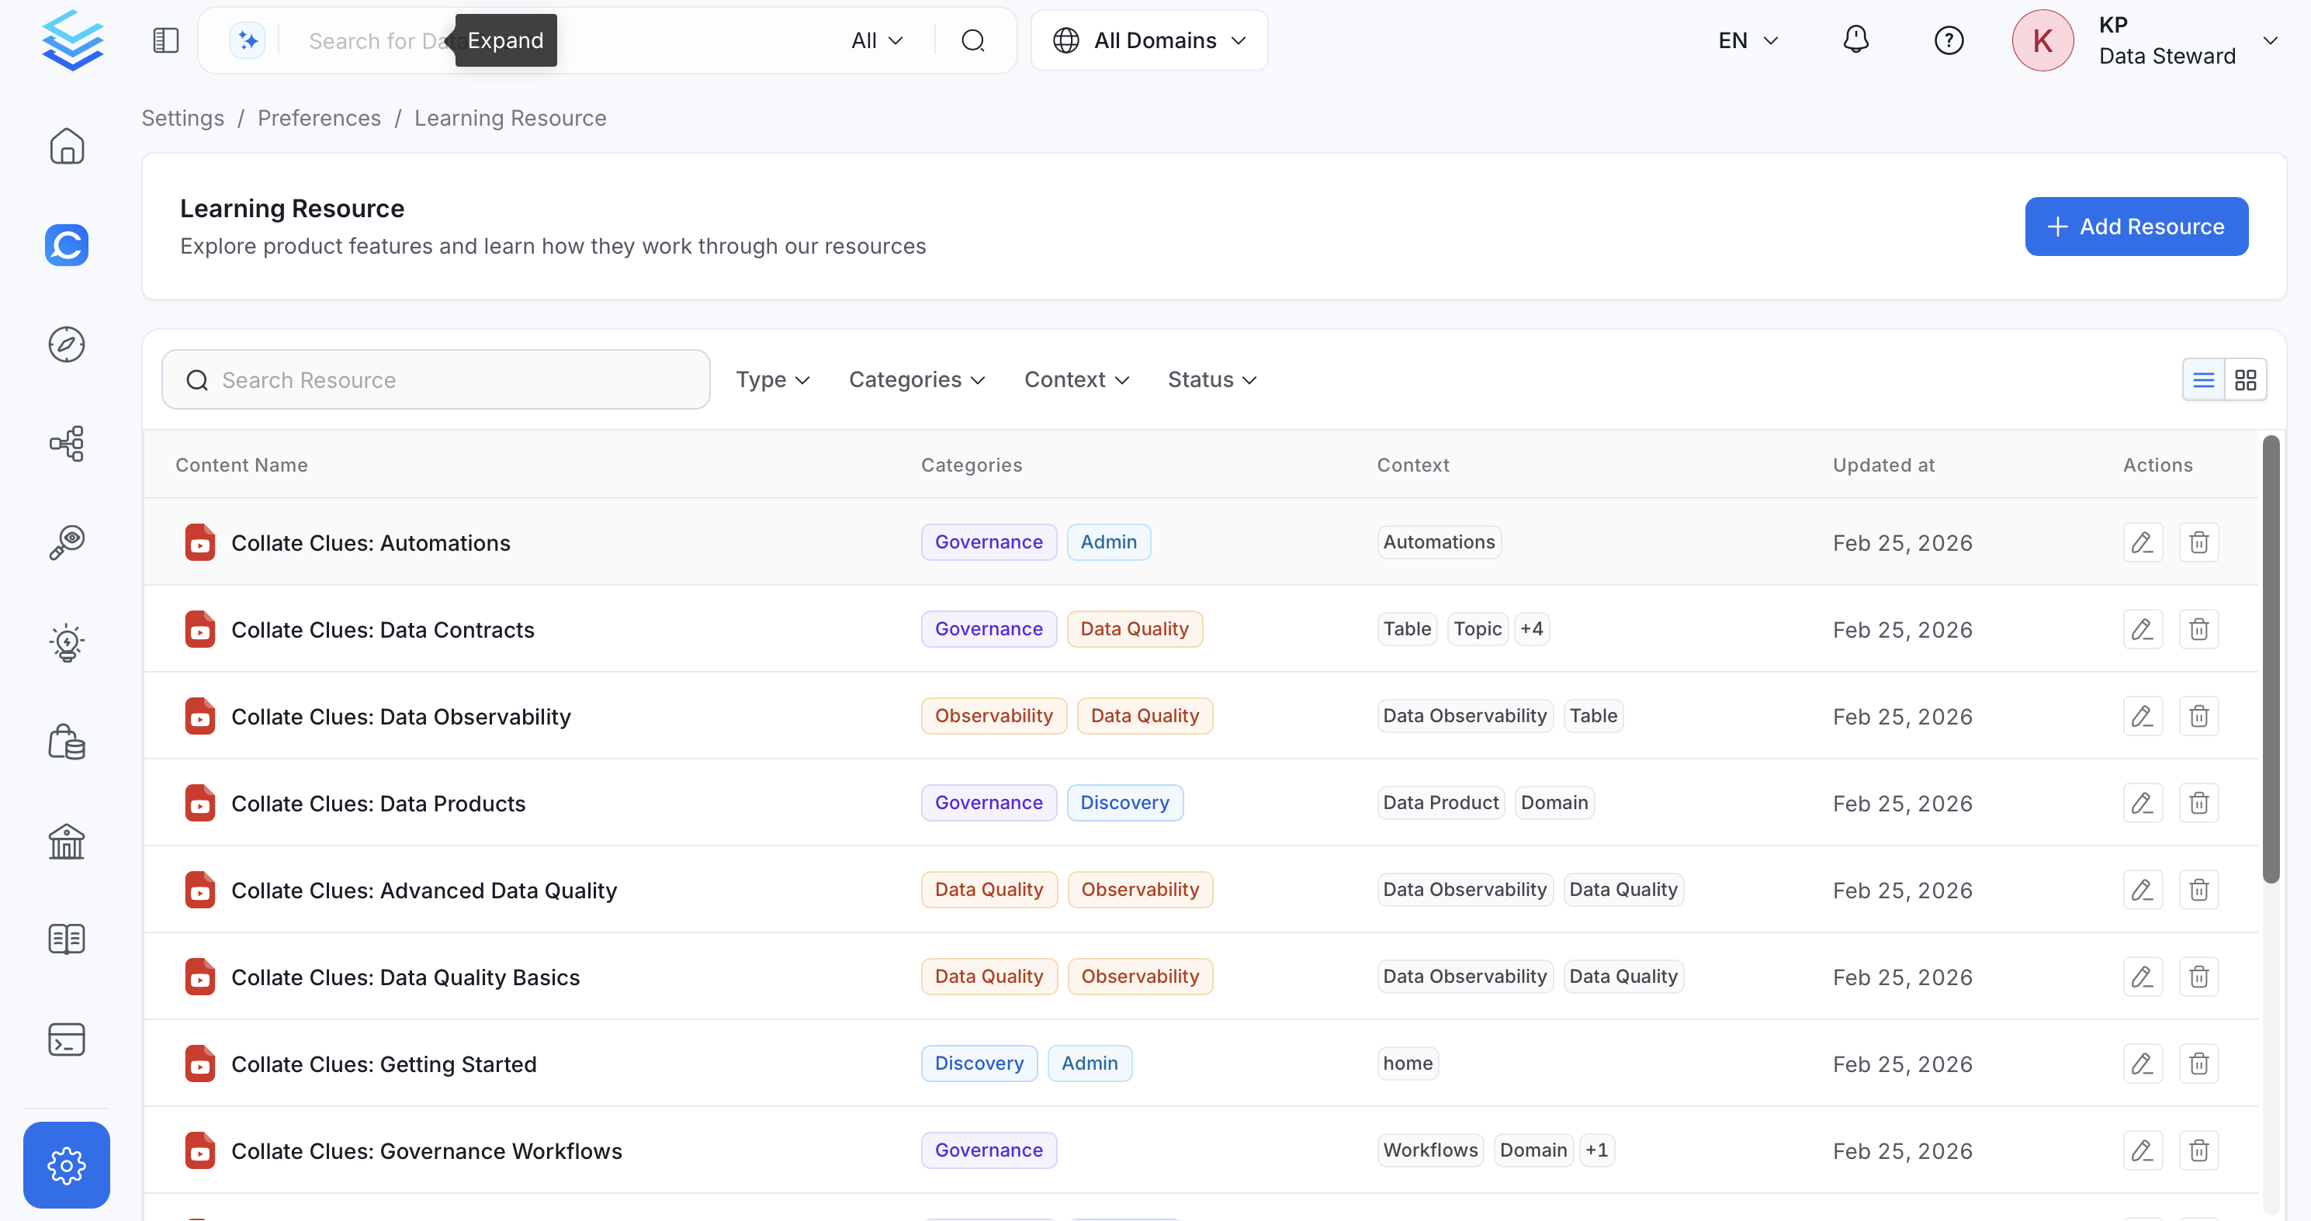Delete the Collate Clues: Data Quality Basics resource
The height and width of the screenshot is (1221, 2311).
click(x=2198, y=977)
